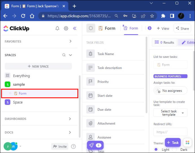The width and height of the screenshot is (195, 153).
Task: Click the Chrome side panel icon
Action: (172, 16)
